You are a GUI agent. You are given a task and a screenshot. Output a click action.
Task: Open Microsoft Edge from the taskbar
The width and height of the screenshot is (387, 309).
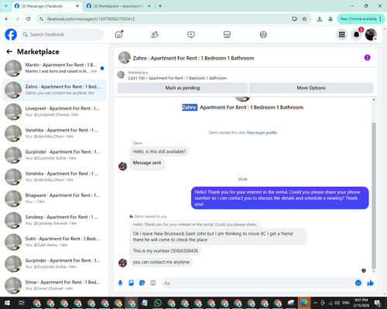[x=303, y=303]
